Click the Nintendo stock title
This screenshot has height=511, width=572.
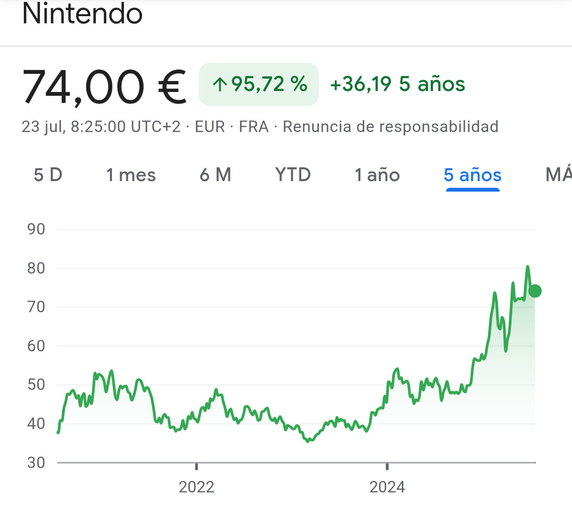point(82,13)
